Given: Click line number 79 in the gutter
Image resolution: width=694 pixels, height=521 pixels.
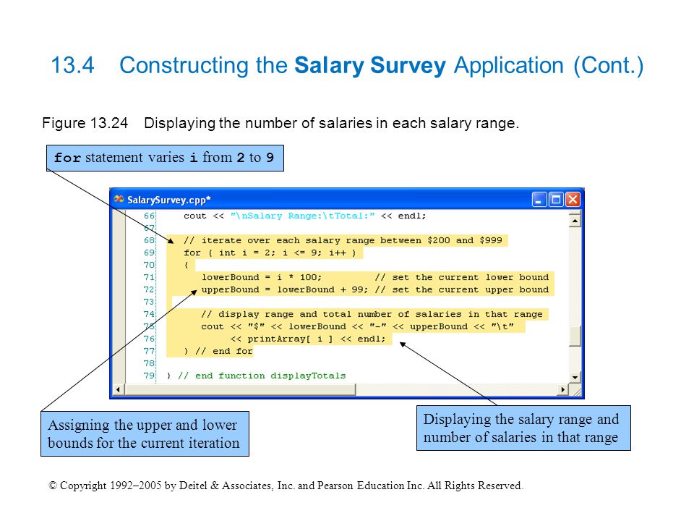Looking at the screenshot, I should [149, 376].
